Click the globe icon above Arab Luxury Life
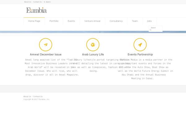 coord(93,45)
